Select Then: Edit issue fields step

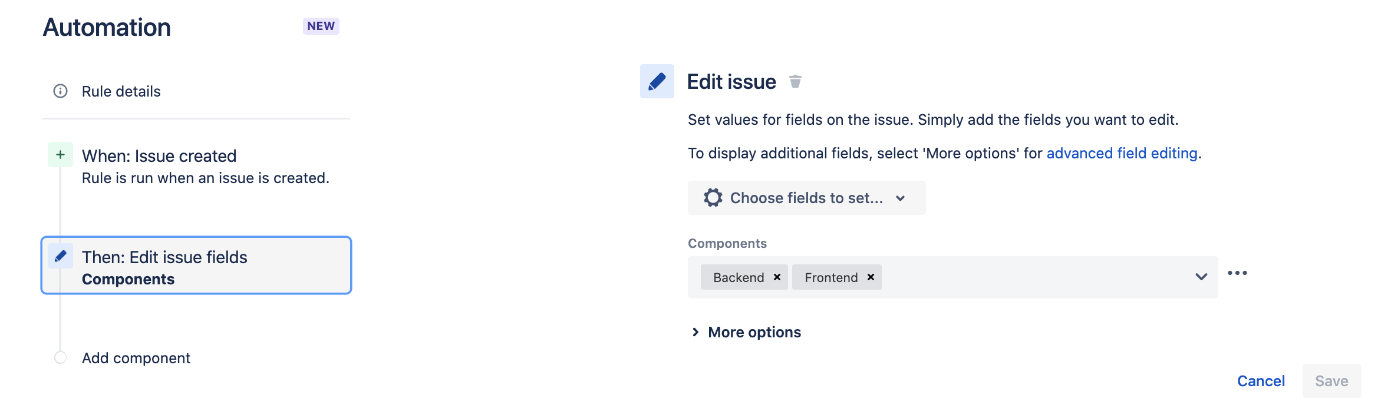point(196,266)
